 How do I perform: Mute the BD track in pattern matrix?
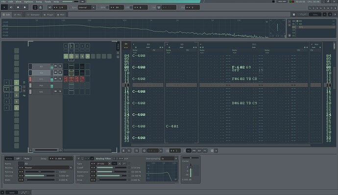[55, 66]
